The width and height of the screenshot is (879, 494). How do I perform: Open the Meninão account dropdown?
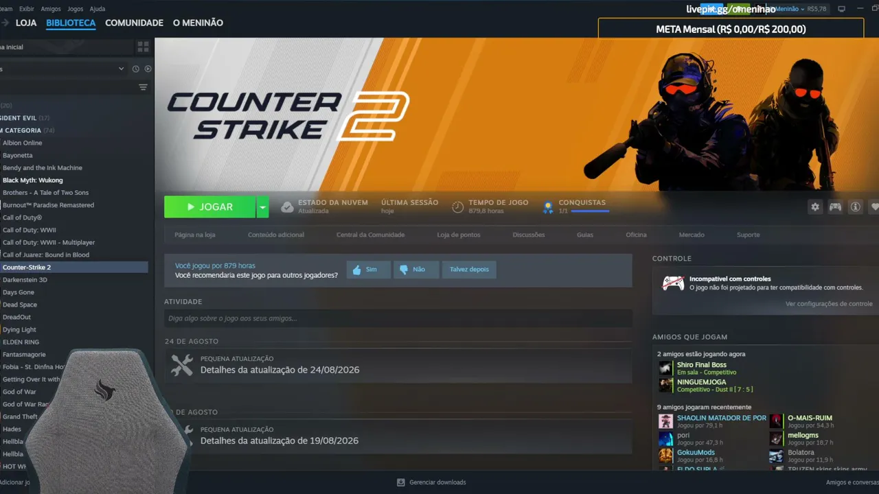(790, 9)
